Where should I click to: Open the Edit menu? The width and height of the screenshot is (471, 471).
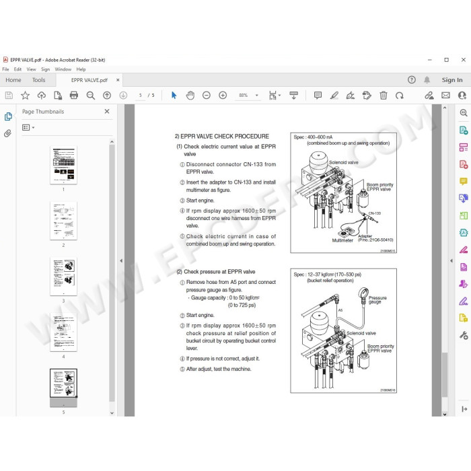coord(17,69)
